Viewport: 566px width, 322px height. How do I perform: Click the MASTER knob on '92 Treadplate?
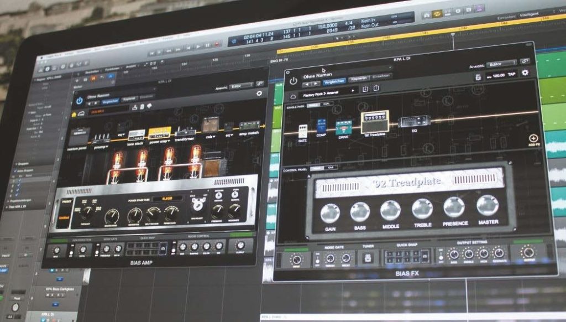(488, 205)
